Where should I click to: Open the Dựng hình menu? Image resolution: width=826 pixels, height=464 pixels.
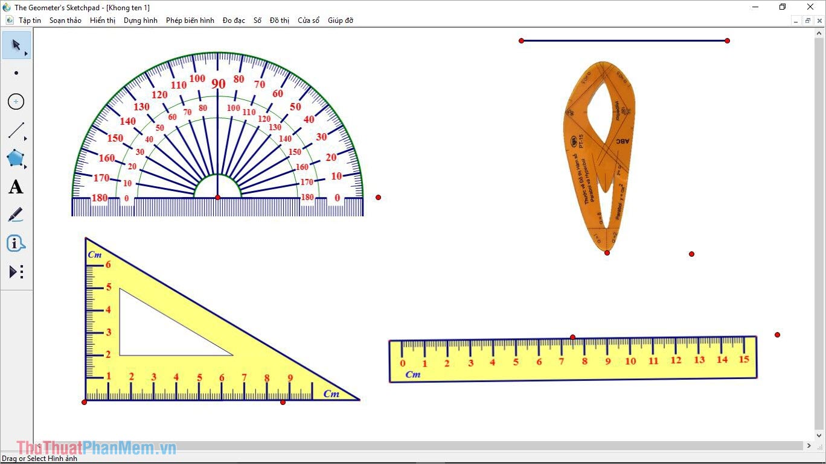(x=141, y=20)
